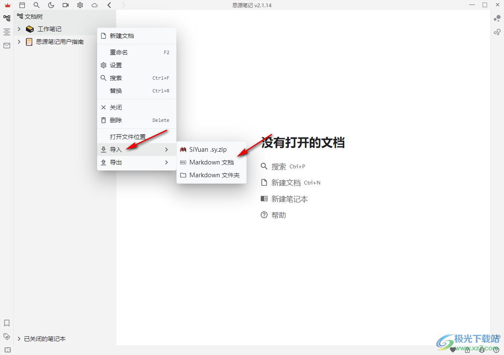Viewport: 504px width, 355px height.
Task: Click 搜索 Ctrl+P in the empty editor
Action: [283, 167]
